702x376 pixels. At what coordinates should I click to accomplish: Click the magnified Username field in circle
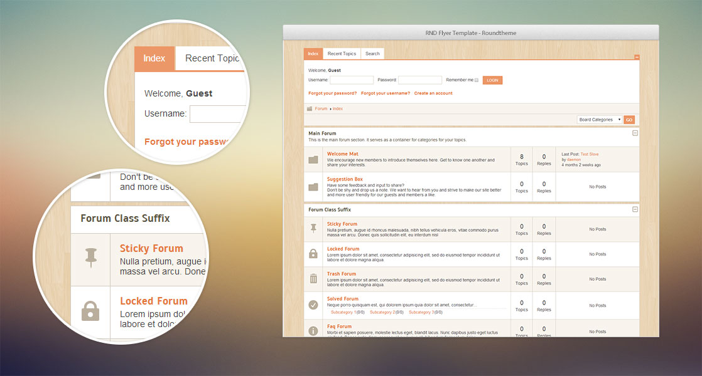[x=219, y=114]
